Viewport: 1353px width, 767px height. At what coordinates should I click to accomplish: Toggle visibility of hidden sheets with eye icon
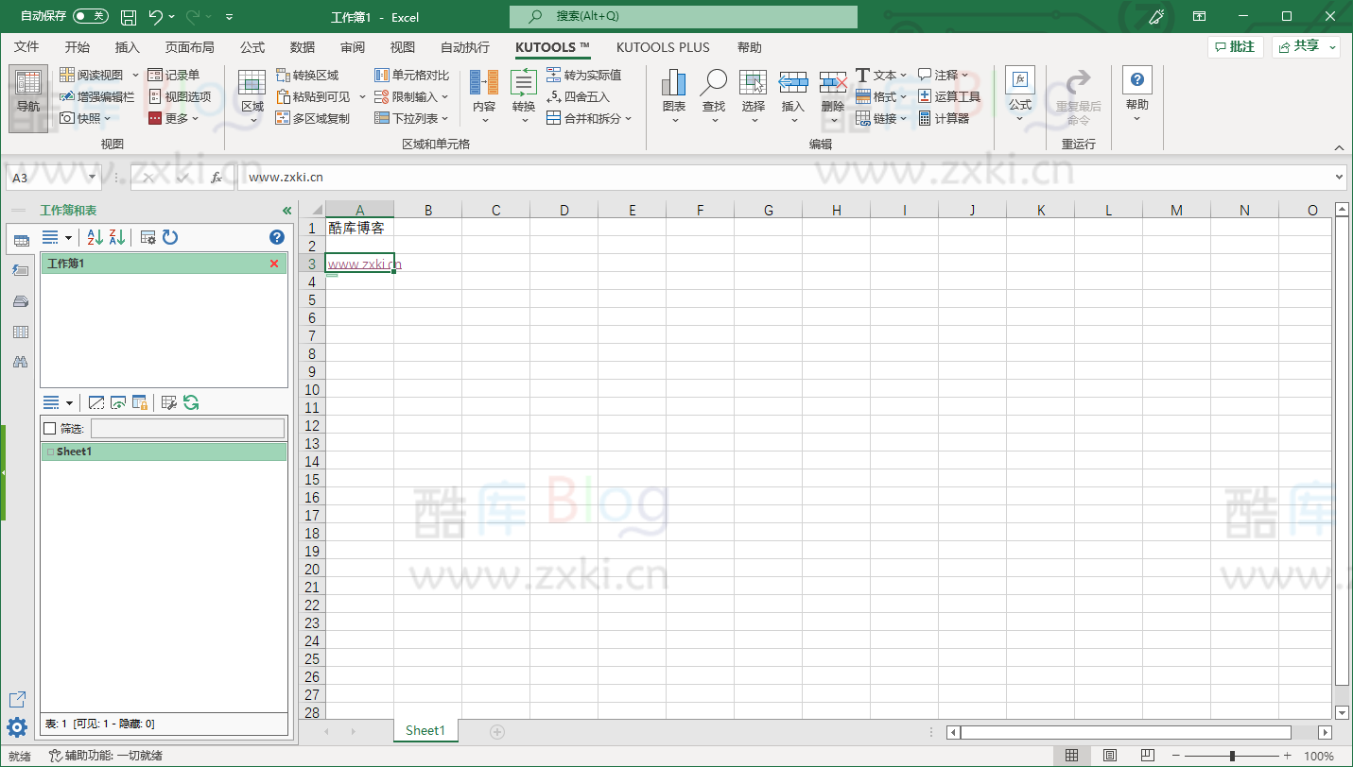coord(118,402)
